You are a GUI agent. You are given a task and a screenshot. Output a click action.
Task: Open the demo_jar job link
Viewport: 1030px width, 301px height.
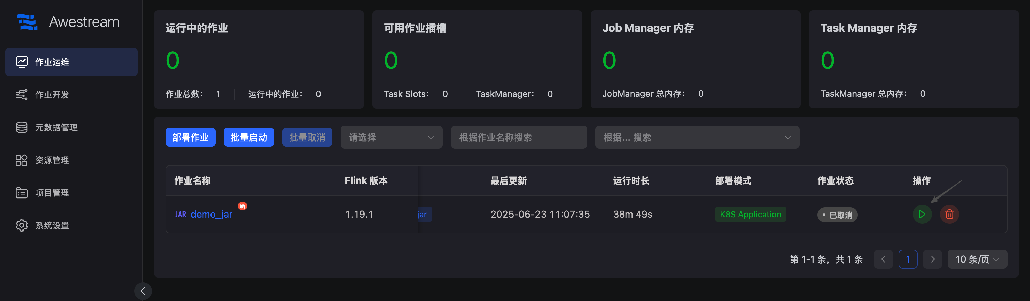pos(211,214)
